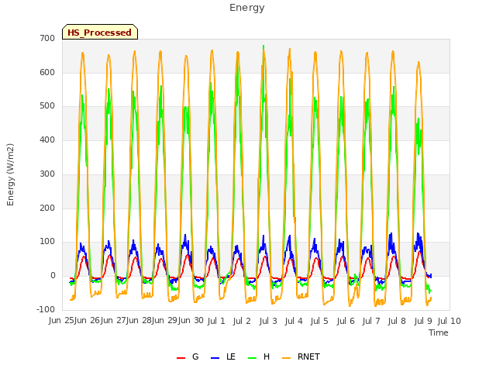Click the Jul 2 tick label

click(x=242, y=321)
